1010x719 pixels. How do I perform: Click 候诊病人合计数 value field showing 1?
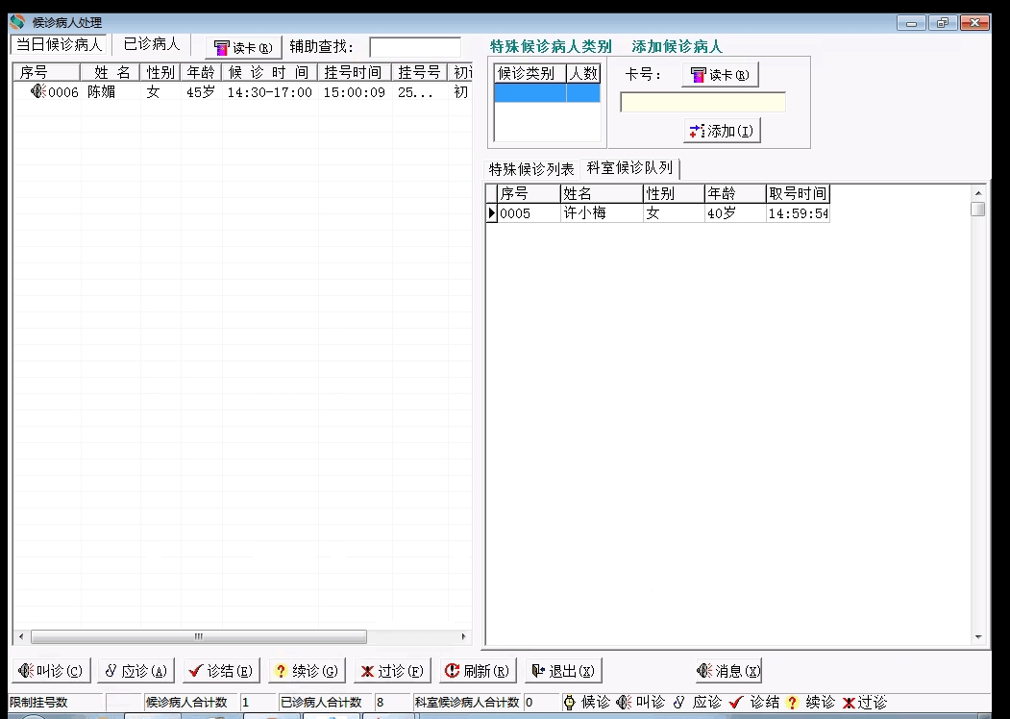pyautogui.click(x=259, y=703)
